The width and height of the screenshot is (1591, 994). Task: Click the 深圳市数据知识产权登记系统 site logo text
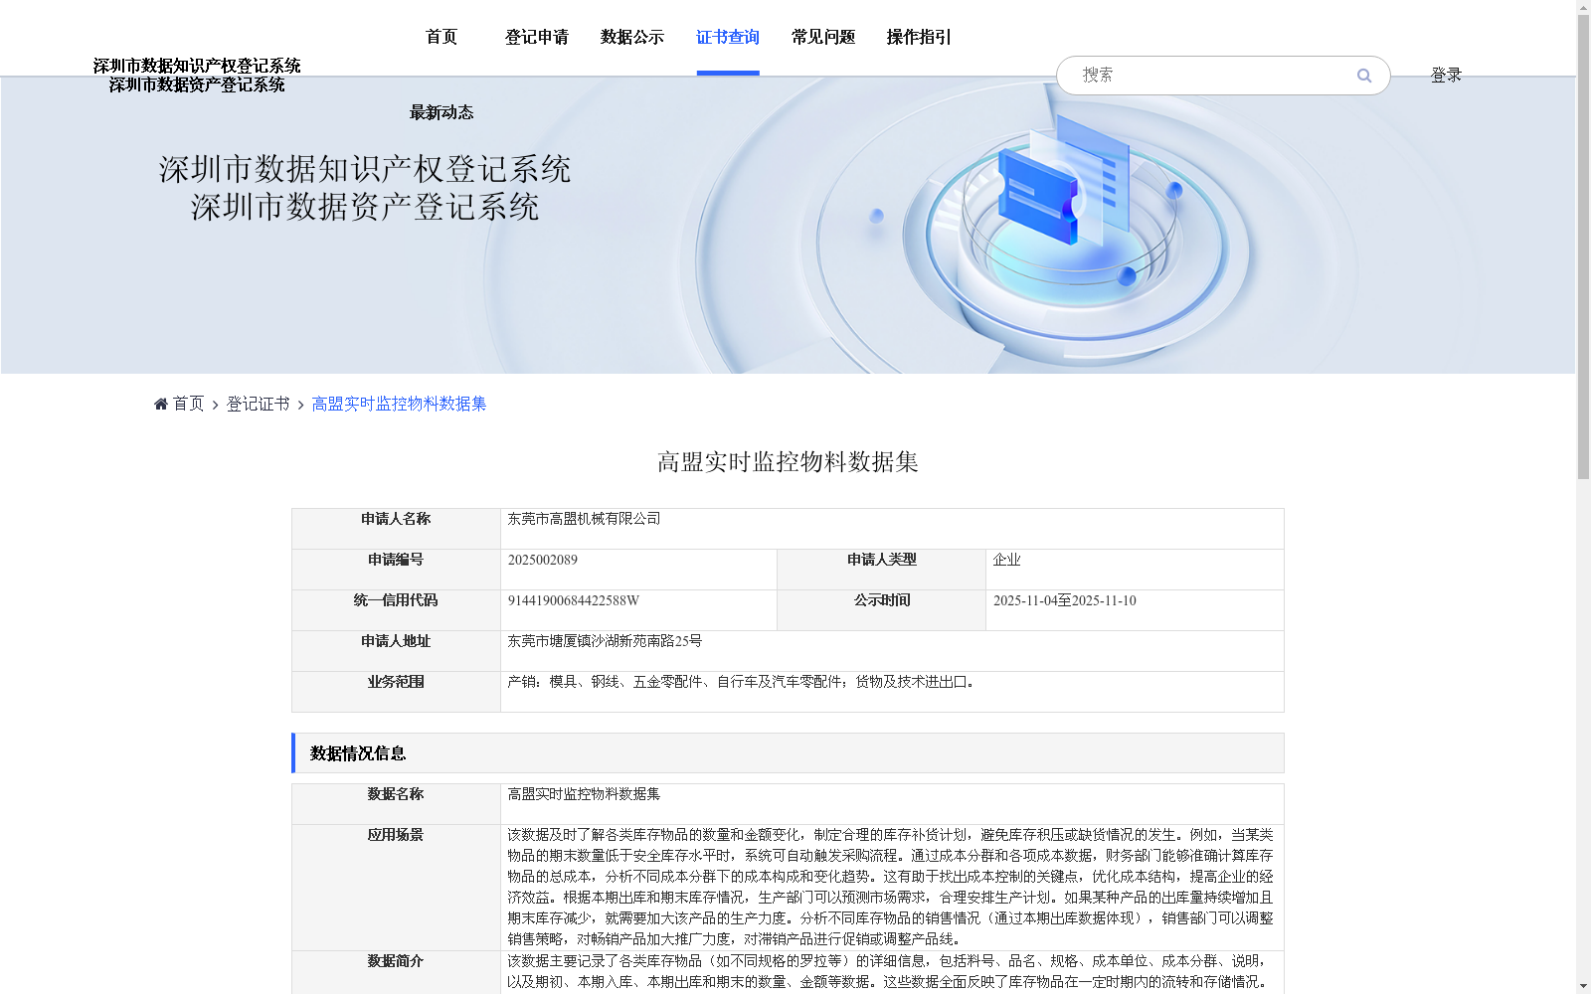tap(197, 66)
